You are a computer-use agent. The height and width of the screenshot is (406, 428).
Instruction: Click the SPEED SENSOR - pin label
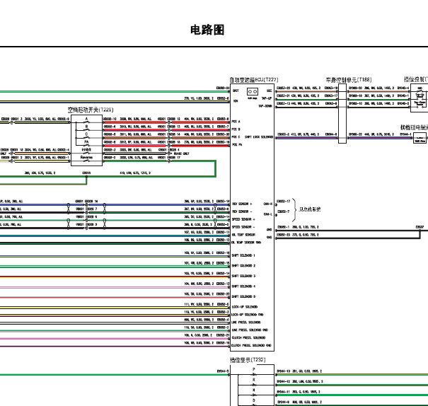pos(243,227)
